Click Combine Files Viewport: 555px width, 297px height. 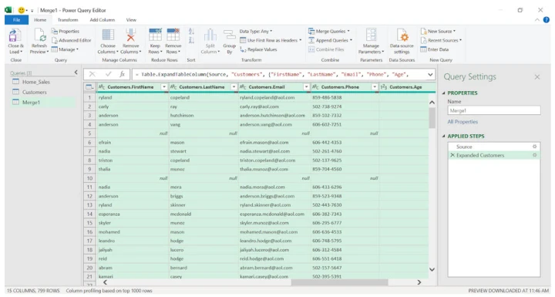tap(326, 49)
